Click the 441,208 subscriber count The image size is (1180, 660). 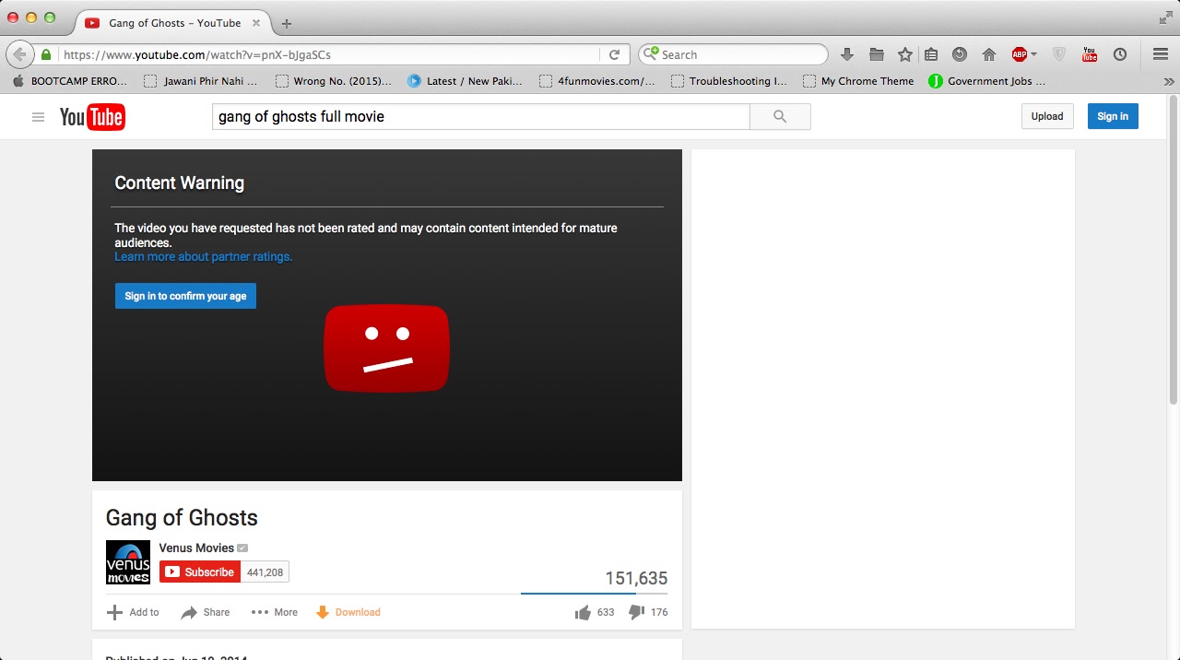(265, 572)
